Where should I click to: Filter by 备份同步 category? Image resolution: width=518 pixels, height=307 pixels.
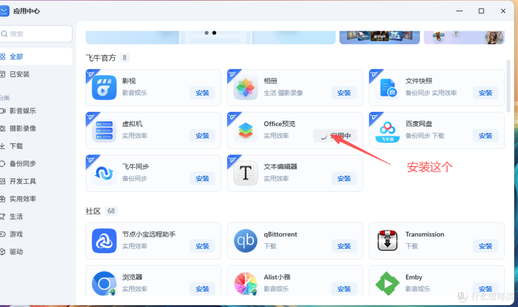(36, 164)
